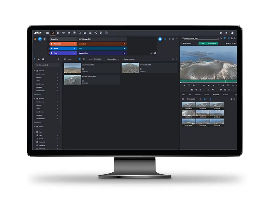Screen dimensions: 270x202
Task: Switch to the Metadata tab in asset panel
Action: (x=198, y=95)
